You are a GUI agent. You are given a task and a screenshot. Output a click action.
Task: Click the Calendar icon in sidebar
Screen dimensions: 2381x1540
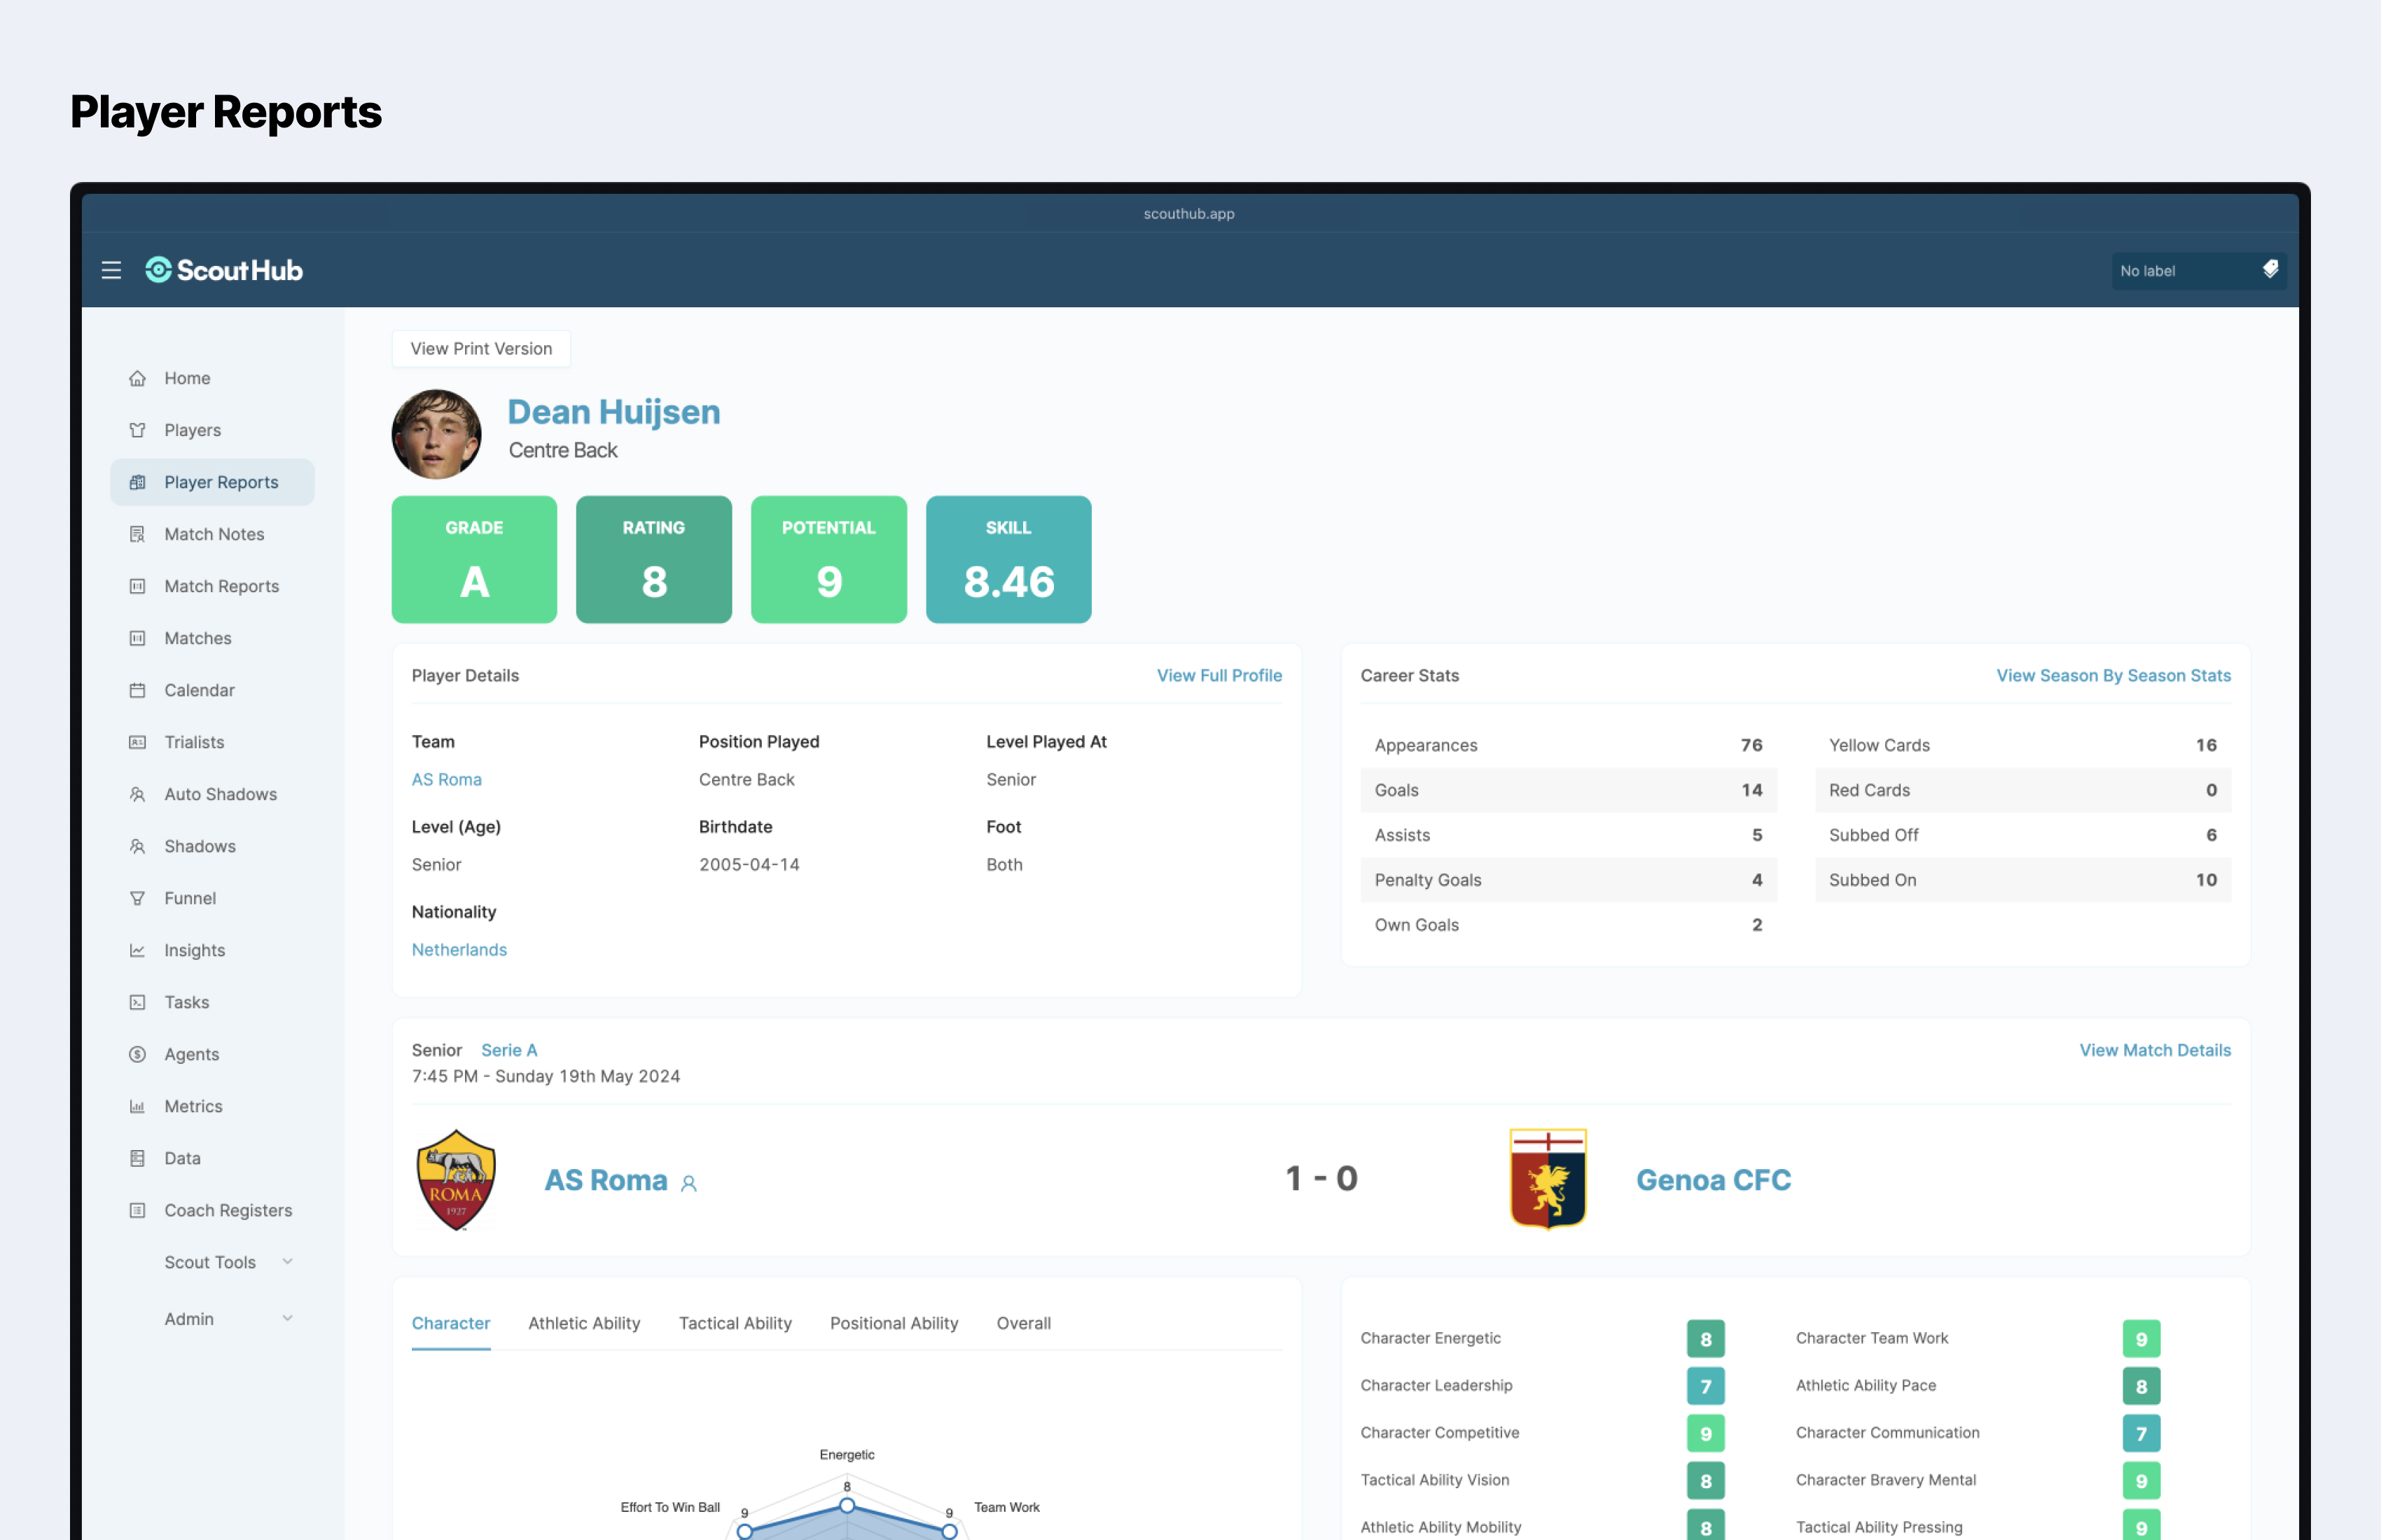[x=138, y=690]
